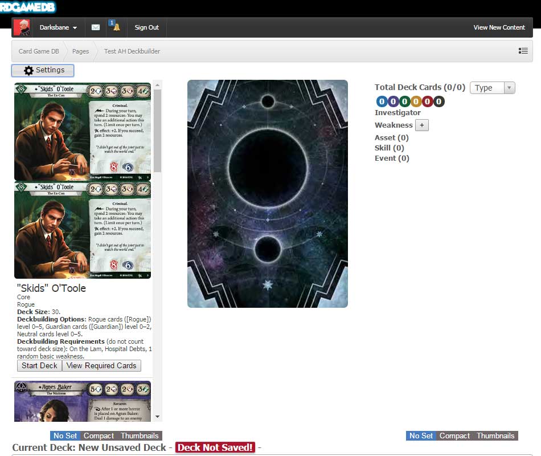Select Compact view on the right
The width and height of the screenshot is (541, 456).
455,435
